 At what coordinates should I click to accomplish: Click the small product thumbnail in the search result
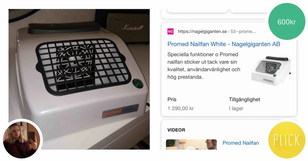[x=271, y=71]
